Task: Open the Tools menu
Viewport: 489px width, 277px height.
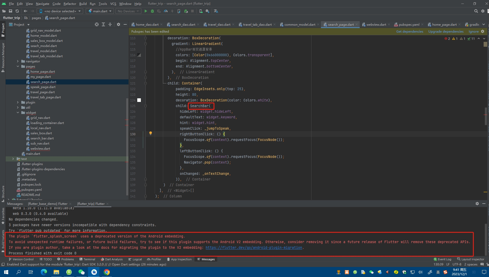Action: (x=103, y=4)
